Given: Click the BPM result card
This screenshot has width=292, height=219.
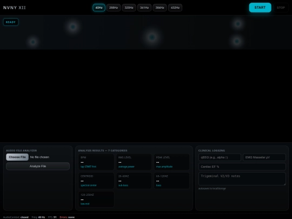Looking at the screenshot, I should coord(96,162).
